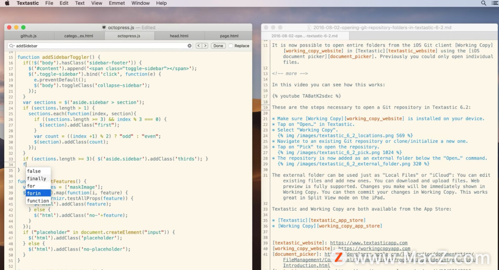Click the octopress.js document title icon

pos(104,28)
